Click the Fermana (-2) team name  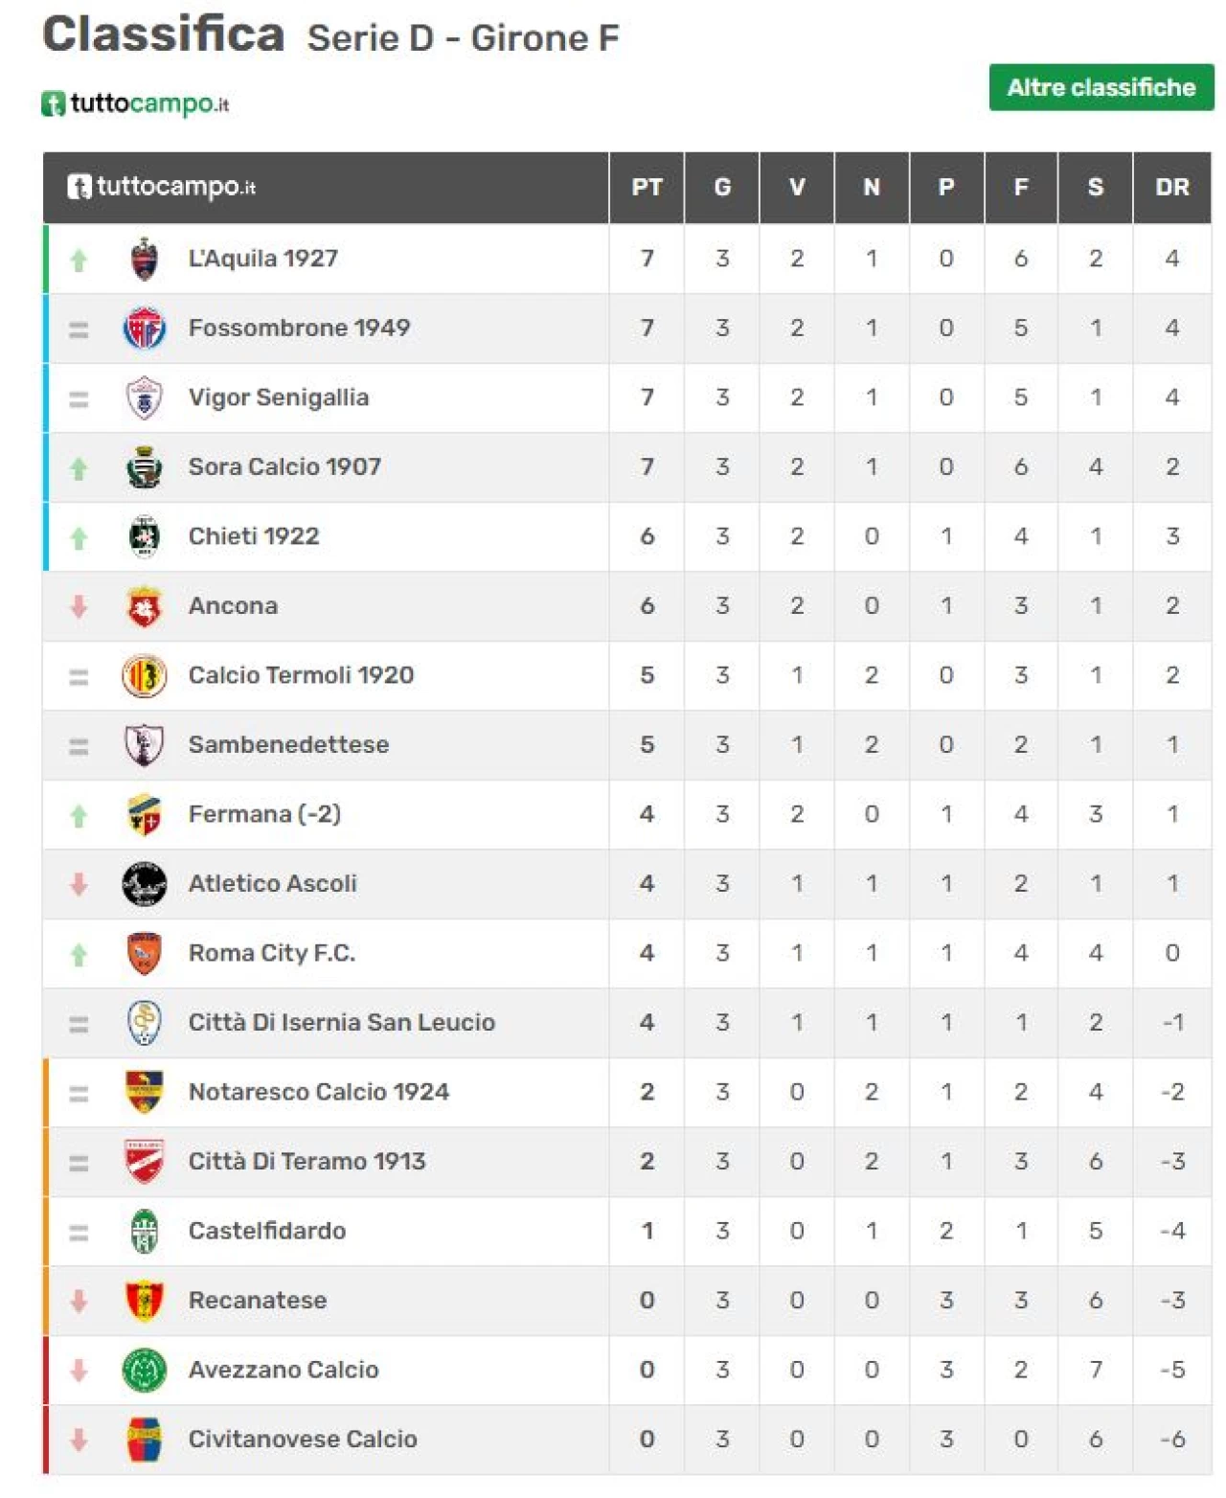[264, 814]
